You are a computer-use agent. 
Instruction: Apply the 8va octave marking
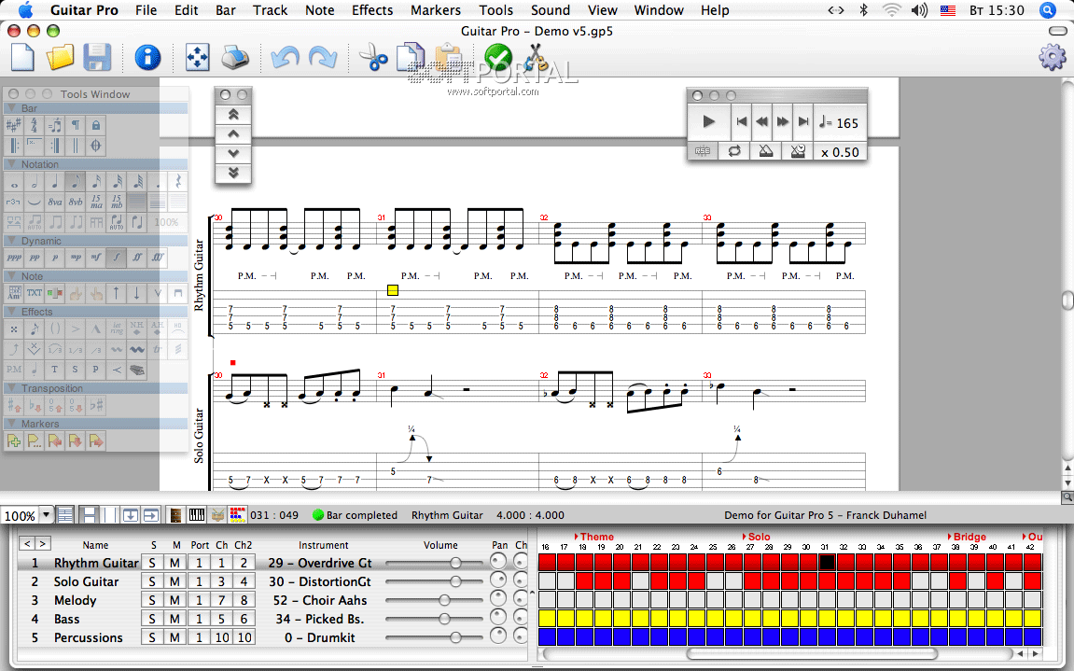tap(55, 203)
